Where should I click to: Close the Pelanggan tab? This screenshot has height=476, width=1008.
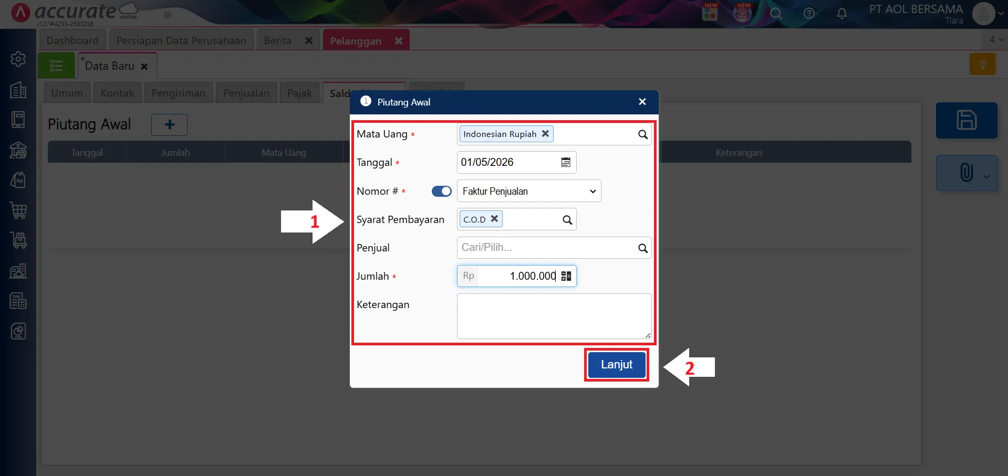(399, 40)
